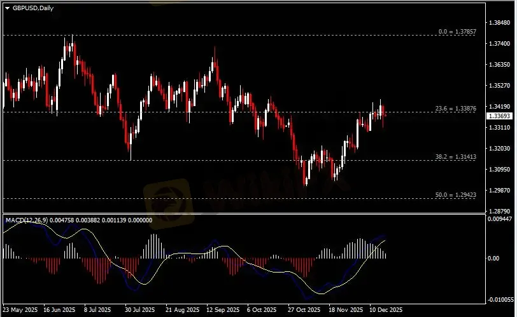The height and width of the screenshot is (317, 517).
Task: Click the 1.34190 price scale value
Action: (x=500, y=106)
